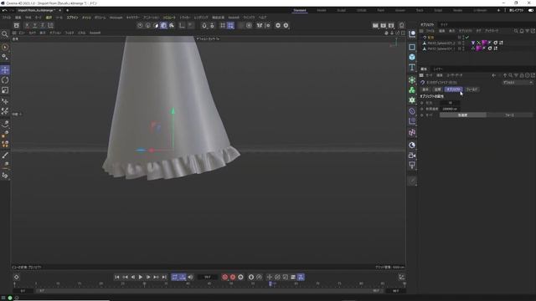Switch to the Standard layout tab
This screenshot has height=301, width=536.
tap(300, 11)
